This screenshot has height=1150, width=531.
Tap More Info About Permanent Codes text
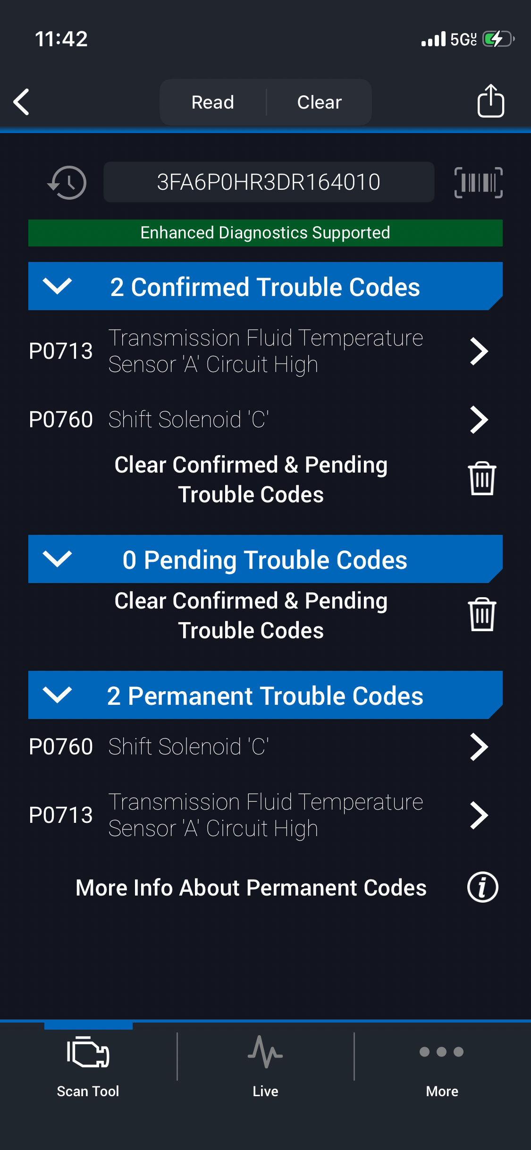pyautogui.click(x=251, y=888)
